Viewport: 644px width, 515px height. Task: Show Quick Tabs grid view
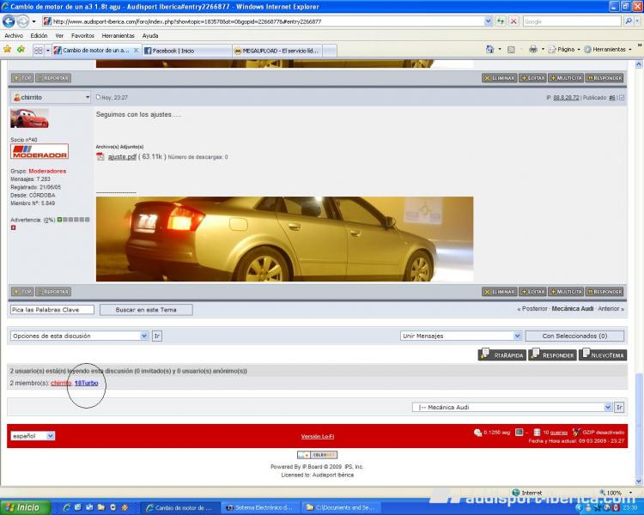pyautogui.click(x=38, y=51)
